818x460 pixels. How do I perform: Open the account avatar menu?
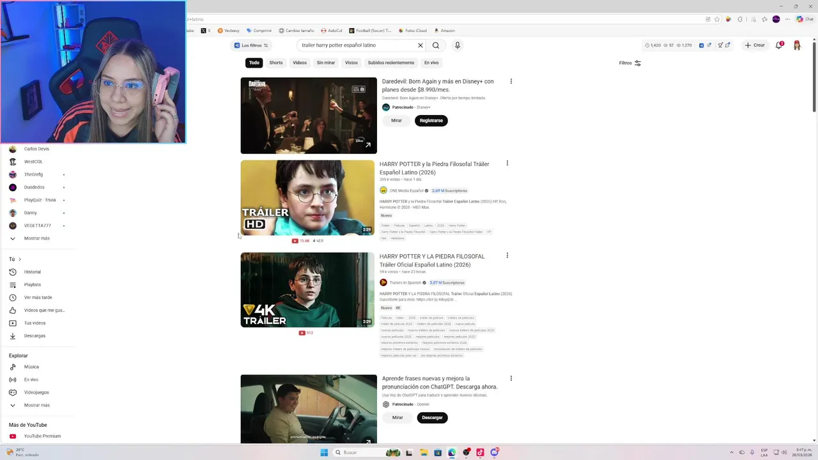pyautogui.click(x=797, y=45)
